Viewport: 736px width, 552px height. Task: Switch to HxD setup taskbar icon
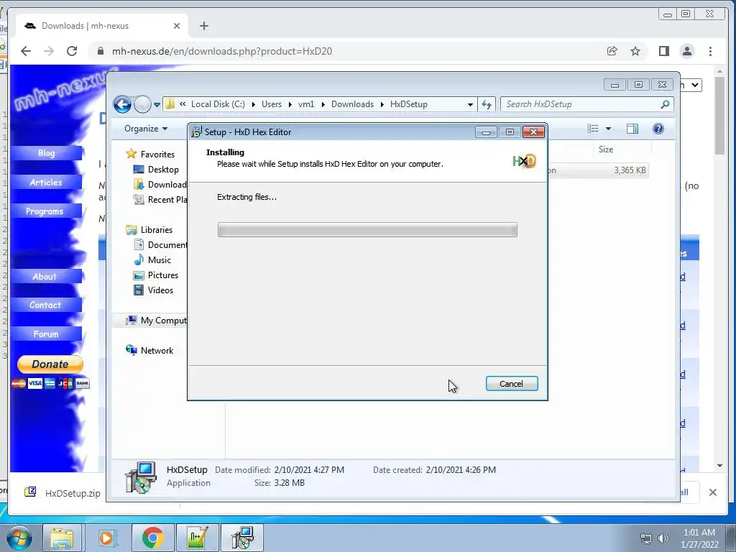click(x=243, y=538)
